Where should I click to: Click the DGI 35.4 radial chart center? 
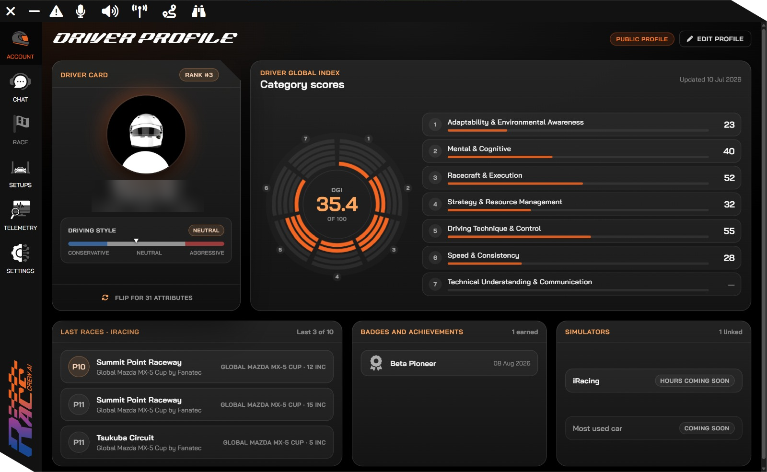(337, 204)
